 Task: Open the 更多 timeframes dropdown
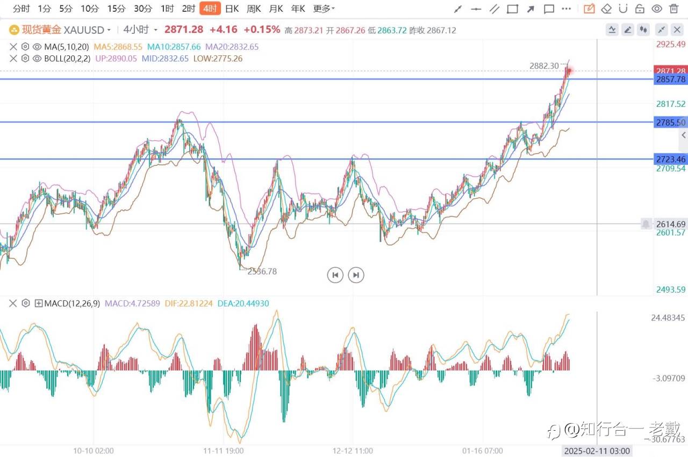[x=324, y=9]
